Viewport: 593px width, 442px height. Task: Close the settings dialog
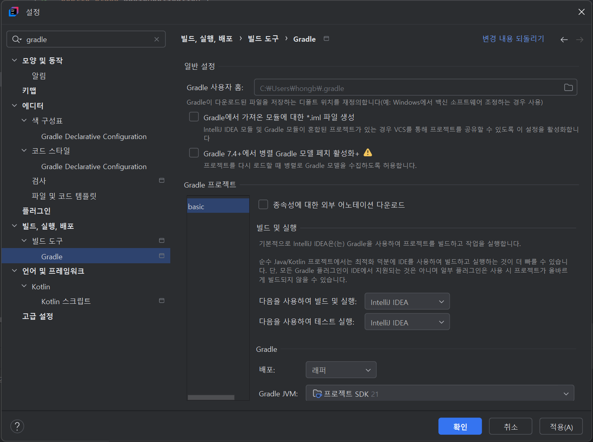(581, 12)
